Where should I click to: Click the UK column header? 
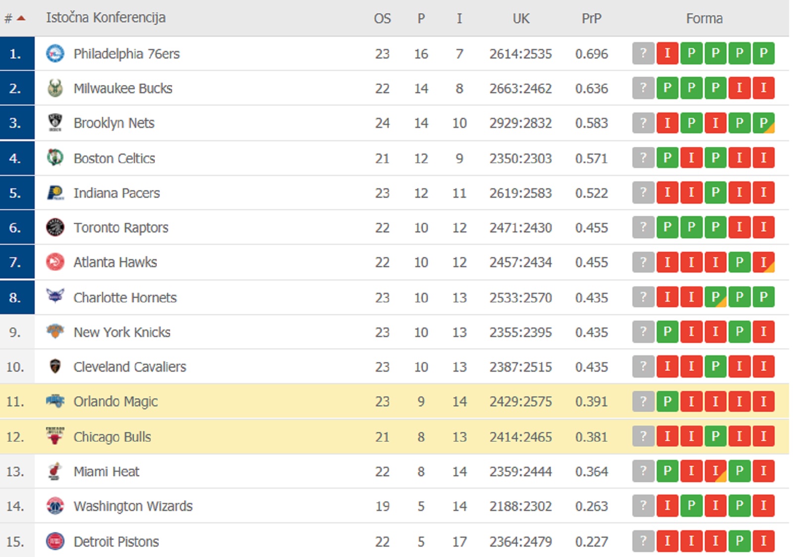521,19
